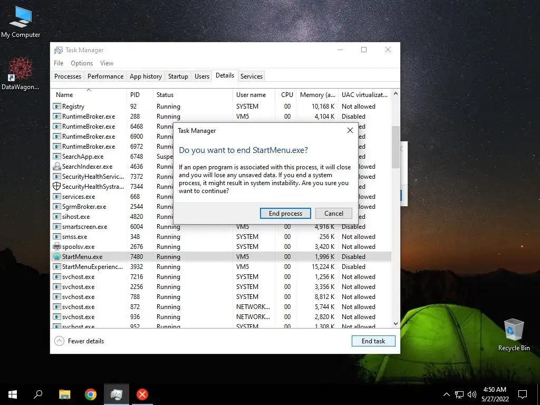Open taskbar search magnifier

tap(38, 394)
